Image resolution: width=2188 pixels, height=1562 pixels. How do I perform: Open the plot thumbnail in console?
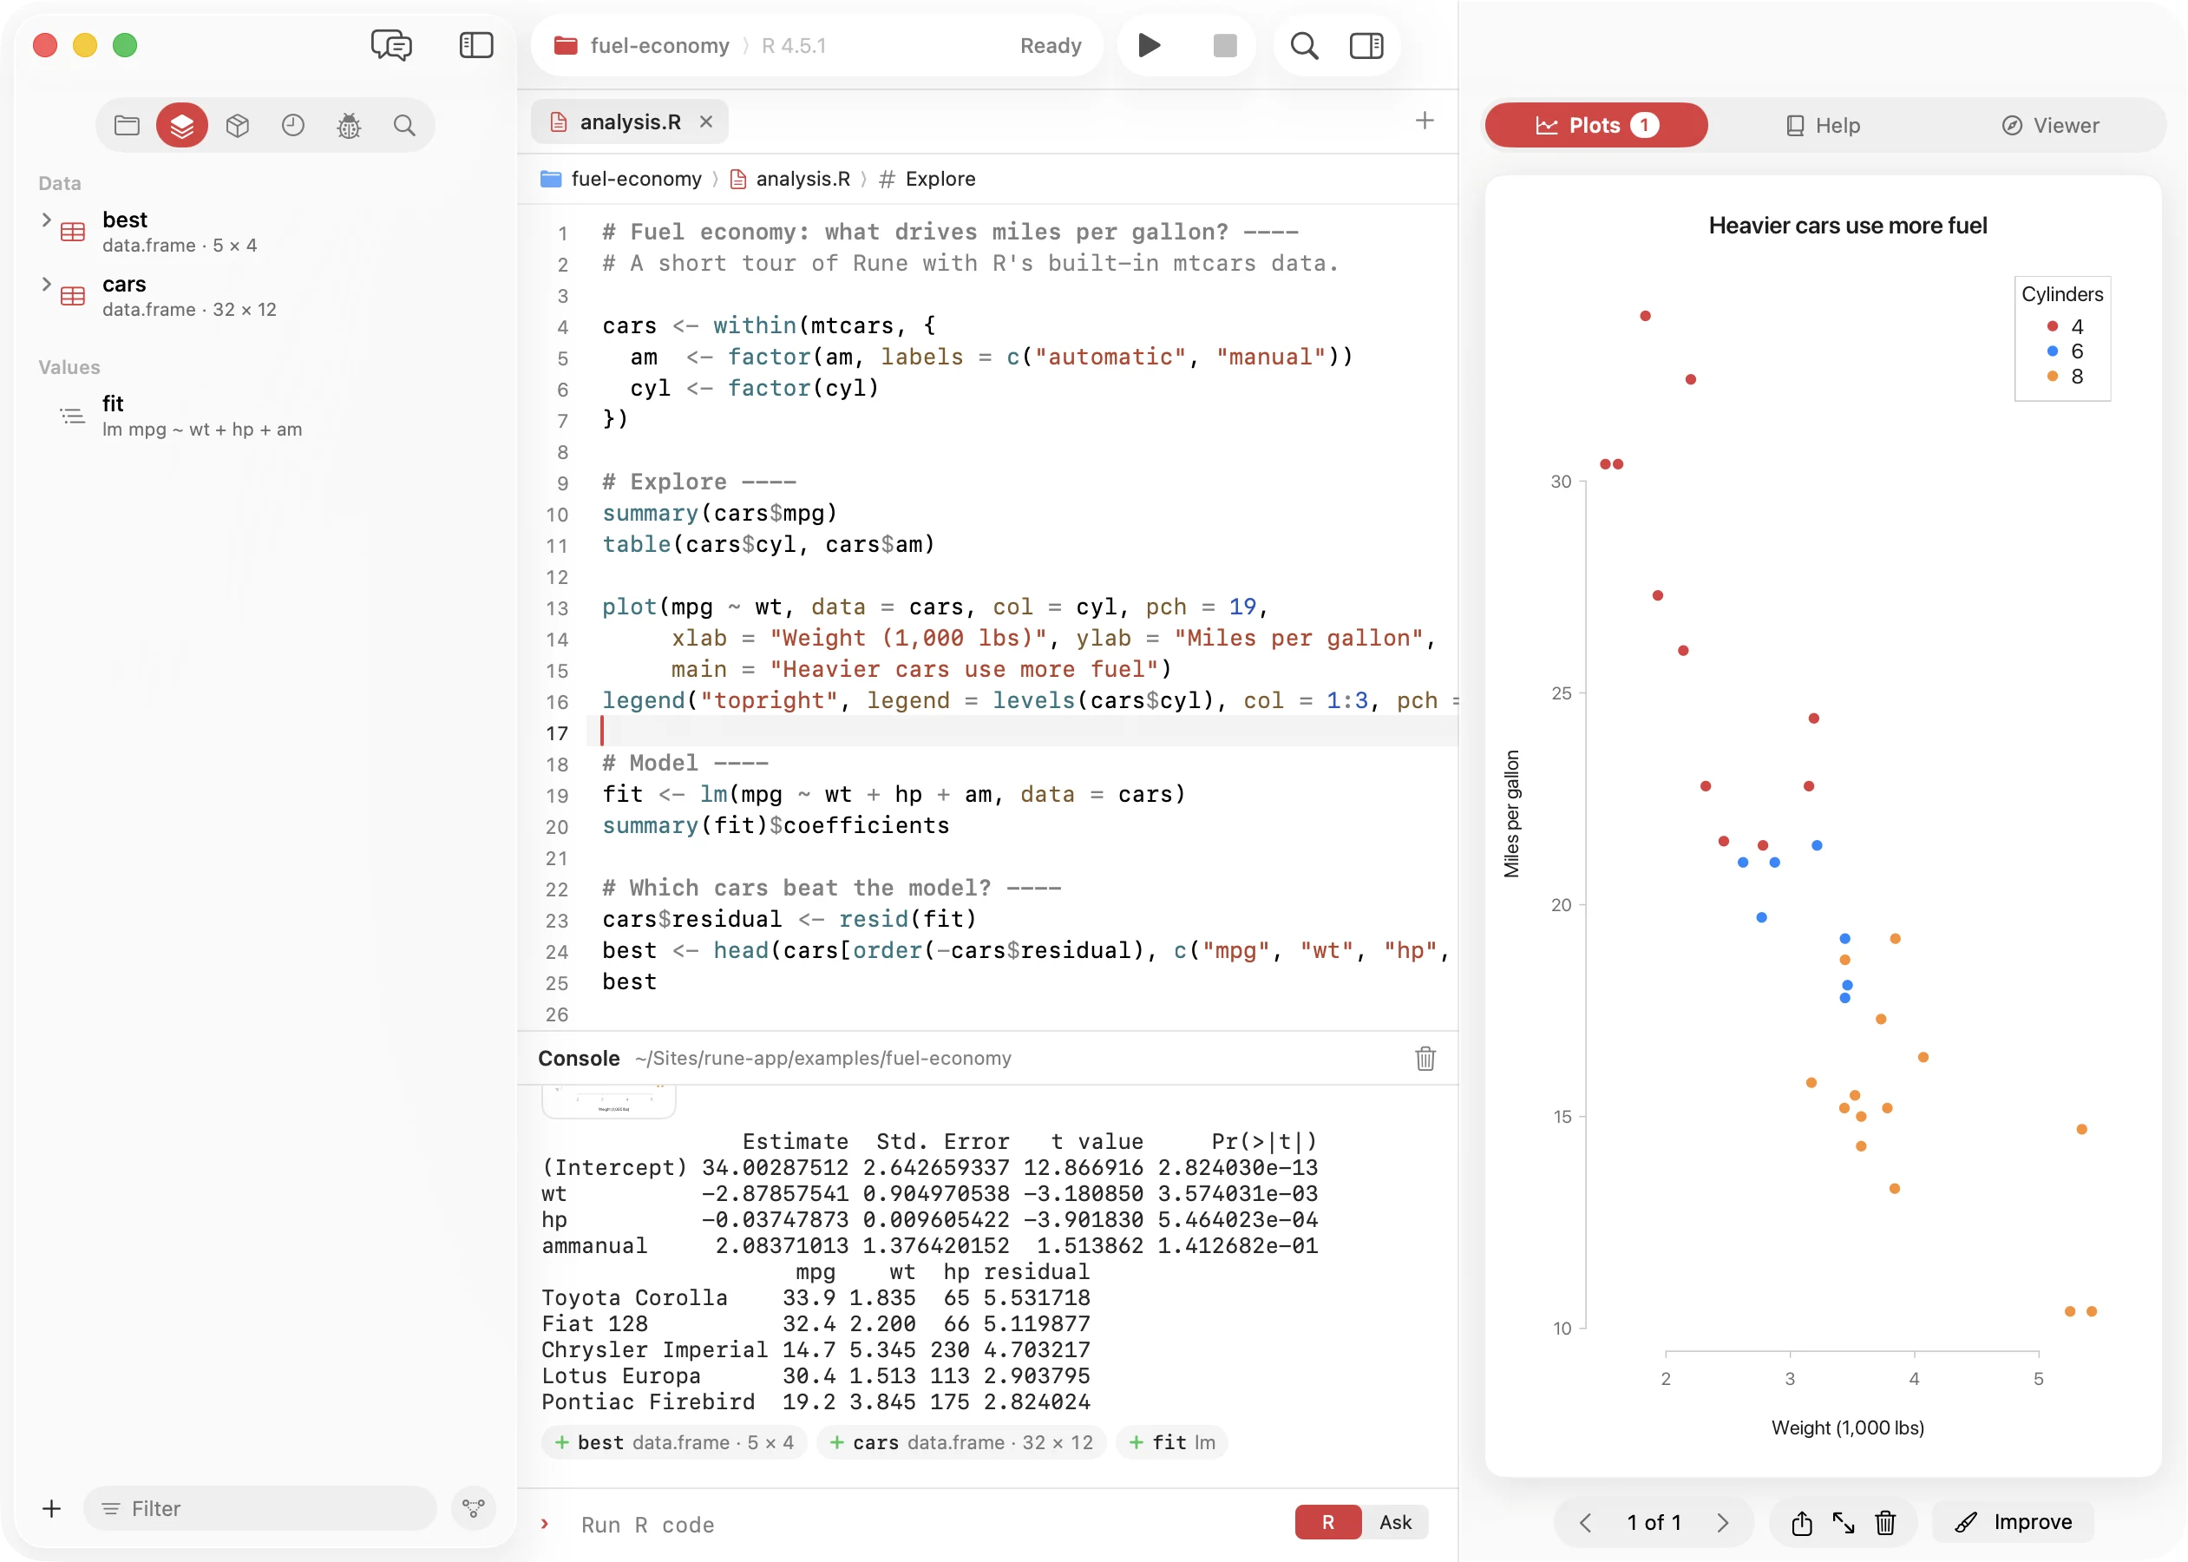coord(608,1101)
